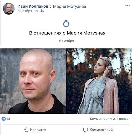Click the relationship status headline text
This screenshot has height=135, width=132.
point(67,33)
